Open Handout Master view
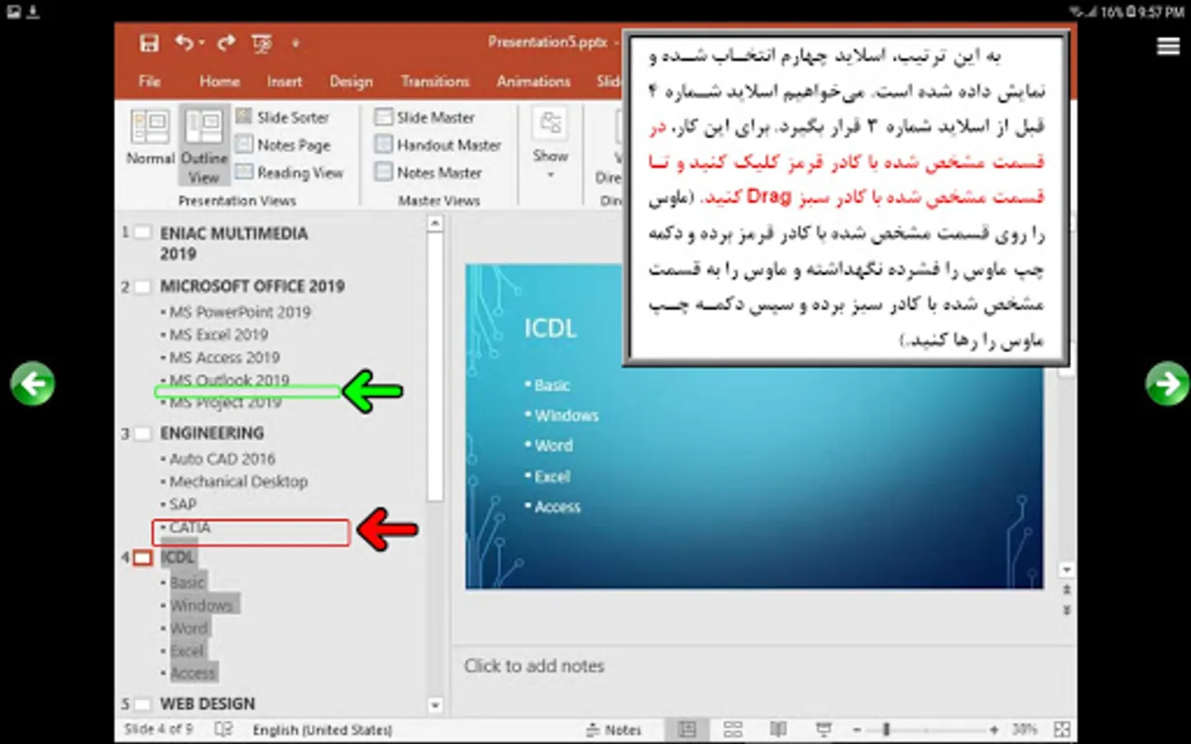 (438, 145)
